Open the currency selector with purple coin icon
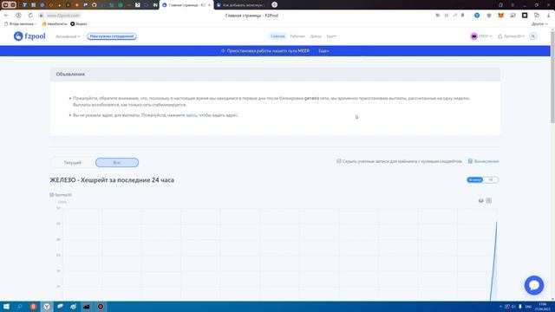Screen dimensions: 555x312 click(x=480, y=36)
